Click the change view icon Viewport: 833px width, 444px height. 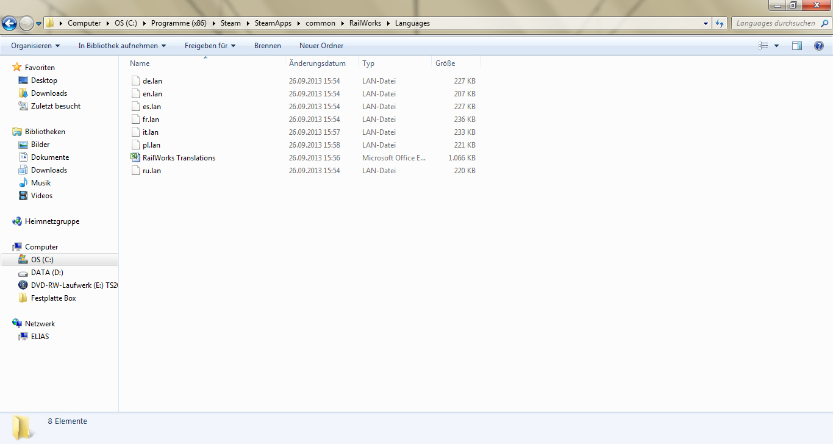(x=763, y=46)
